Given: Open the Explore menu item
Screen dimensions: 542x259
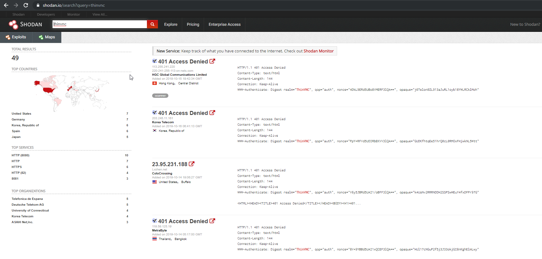Looking at the screenshot, I should 171,25.
